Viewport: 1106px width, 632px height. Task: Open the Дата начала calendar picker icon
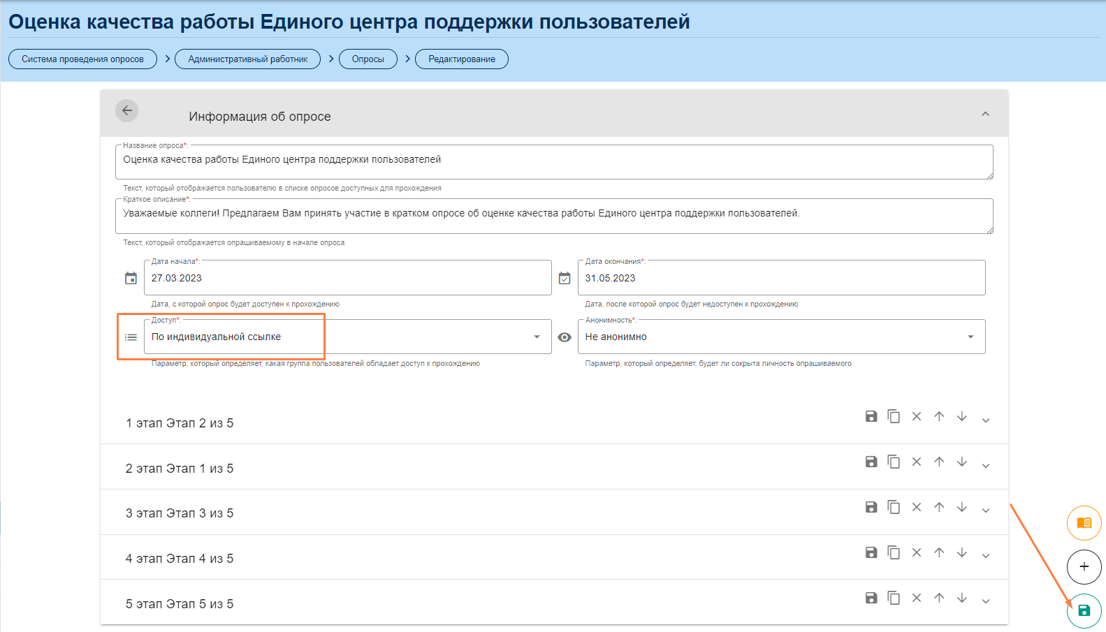[131, 279]
